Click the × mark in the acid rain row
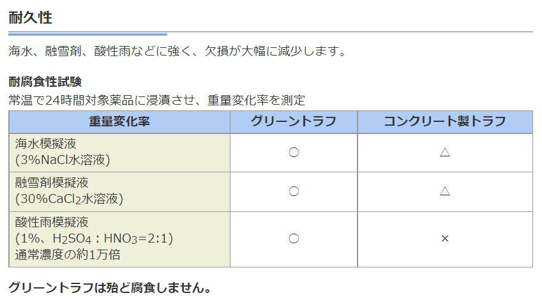The width and height of the screenshot is (542, 300). (x=445, y=239)
